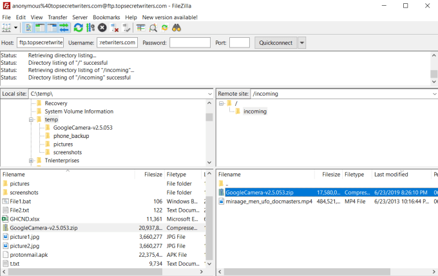Viewport: 438px width, 276px height.
Task: Enable directory comparison icon
Action: pyautogui.click(x=153, y=28)
